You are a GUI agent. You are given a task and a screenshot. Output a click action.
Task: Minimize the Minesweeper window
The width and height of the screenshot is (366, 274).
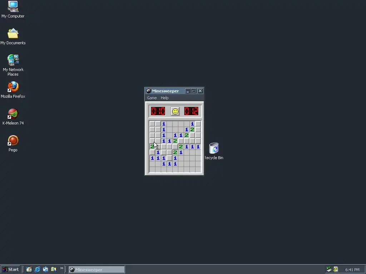pos(188,91)
